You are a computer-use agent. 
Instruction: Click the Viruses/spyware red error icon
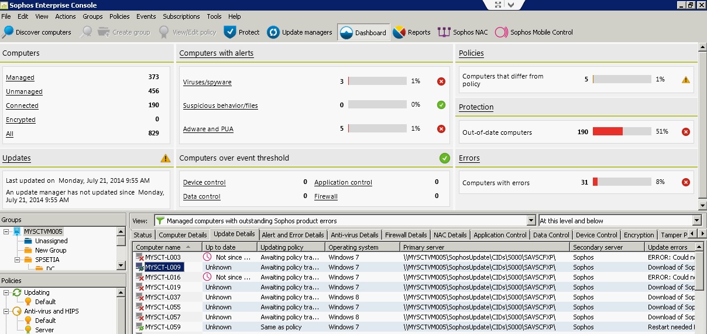(441, 81)
